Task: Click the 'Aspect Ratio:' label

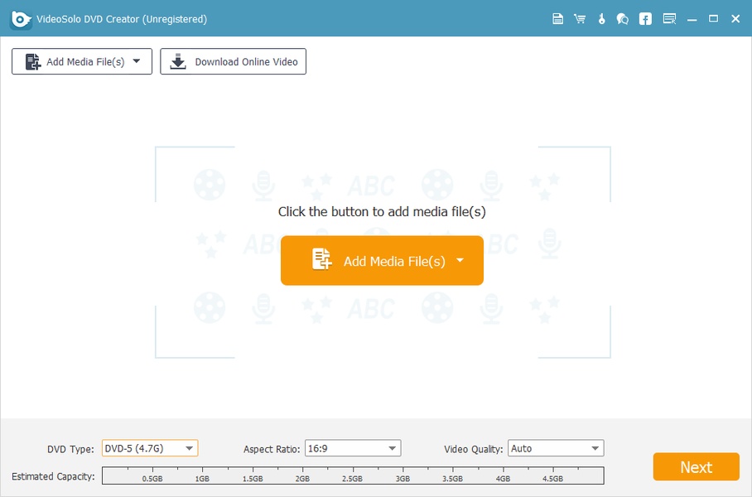Action: click(272, 449)
